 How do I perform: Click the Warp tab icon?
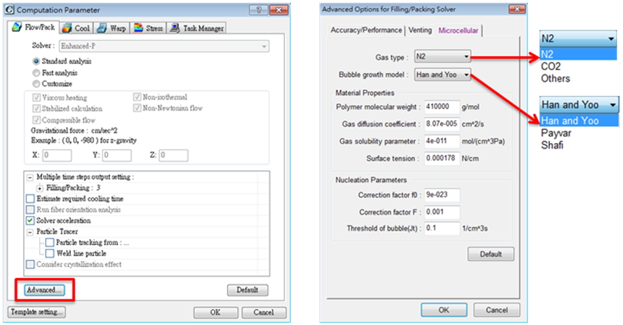[x=102, y=28]
